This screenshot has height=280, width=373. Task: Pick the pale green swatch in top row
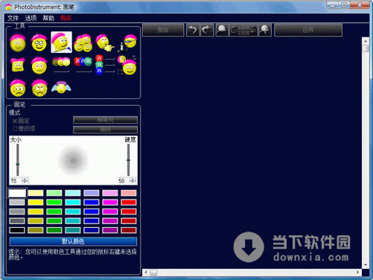pyautogui.click(x=54, y=193)
